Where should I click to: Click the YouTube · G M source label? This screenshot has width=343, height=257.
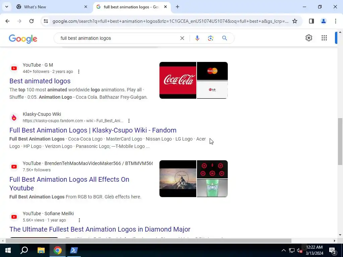tap(38, 65)
